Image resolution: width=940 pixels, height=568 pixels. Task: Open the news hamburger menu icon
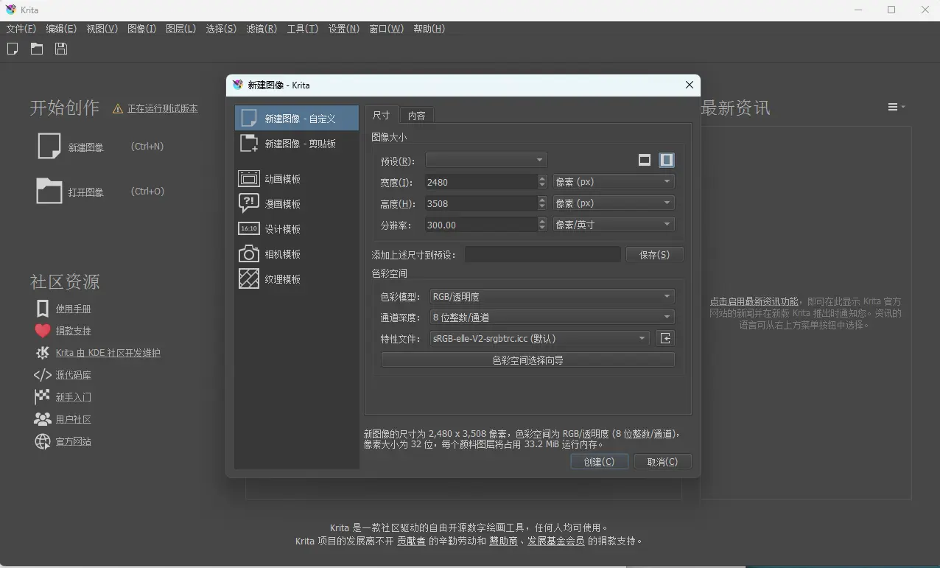click(x=896, y=107)
